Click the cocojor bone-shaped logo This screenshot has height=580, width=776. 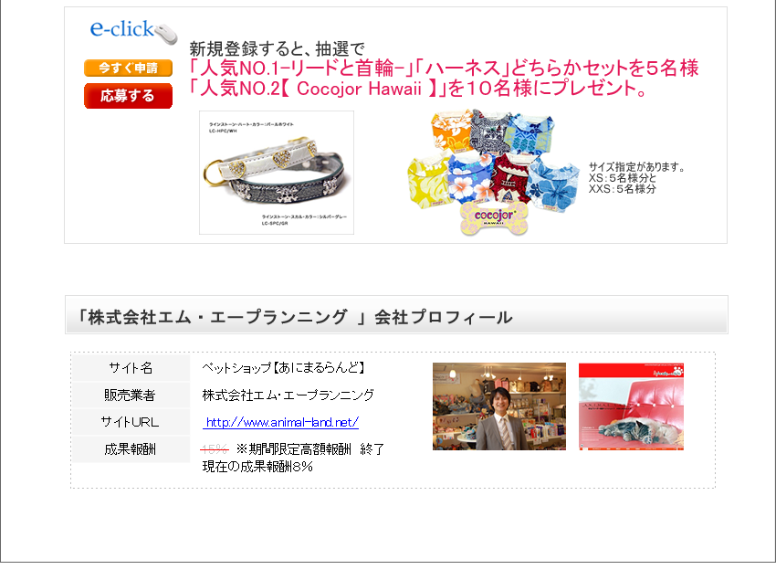(494, 217)
